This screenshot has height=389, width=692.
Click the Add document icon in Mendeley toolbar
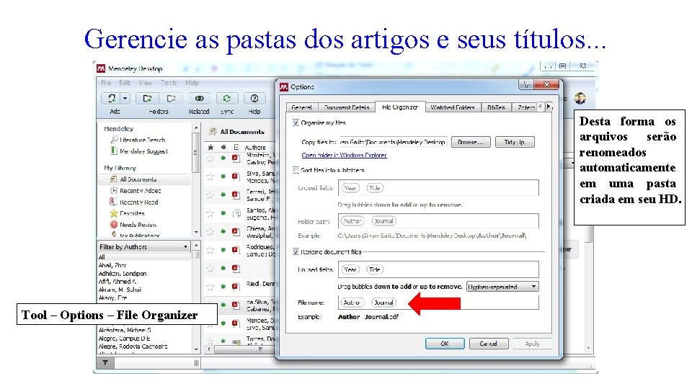(x=112, y=99)
